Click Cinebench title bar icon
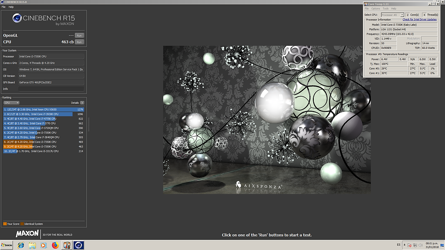Viewport: 445px width, 250px height. click(2, 2)
